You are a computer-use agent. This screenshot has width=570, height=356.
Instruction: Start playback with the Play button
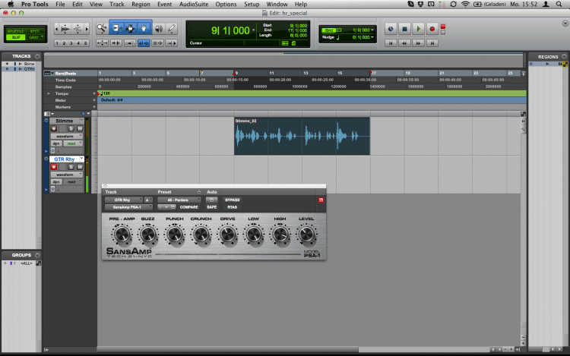419,29
